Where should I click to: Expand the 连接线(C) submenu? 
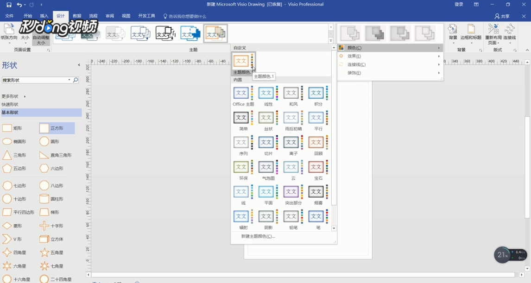pyautogui.click(x=390, y=64)
